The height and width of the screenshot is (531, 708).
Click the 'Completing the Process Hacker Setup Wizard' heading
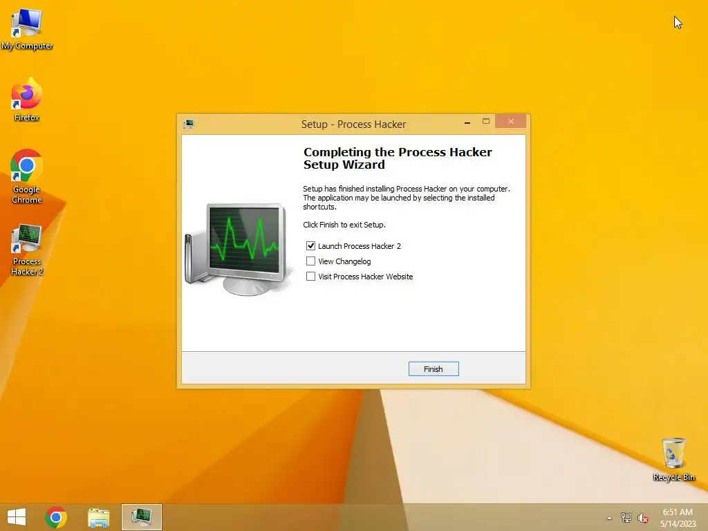coord(398,158)
